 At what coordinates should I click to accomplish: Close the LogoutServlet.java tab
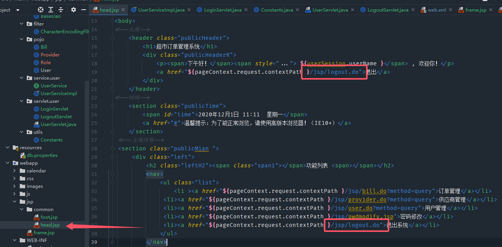(413, 10)
